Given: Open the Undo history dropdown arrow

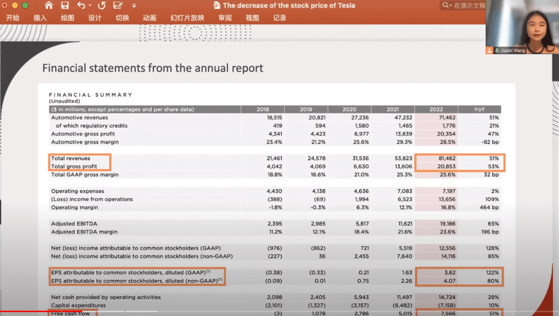Looking at the screenshot, I should point(90,6).
